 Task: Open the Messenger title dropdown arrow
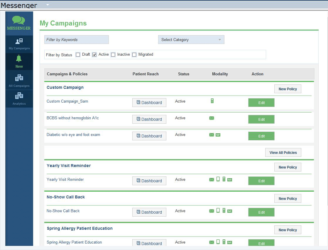48,5
